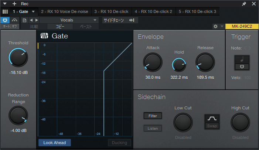
Task: Expand the 1 - Gate tab dropdown arrow
Action: (x=33, y=11)
